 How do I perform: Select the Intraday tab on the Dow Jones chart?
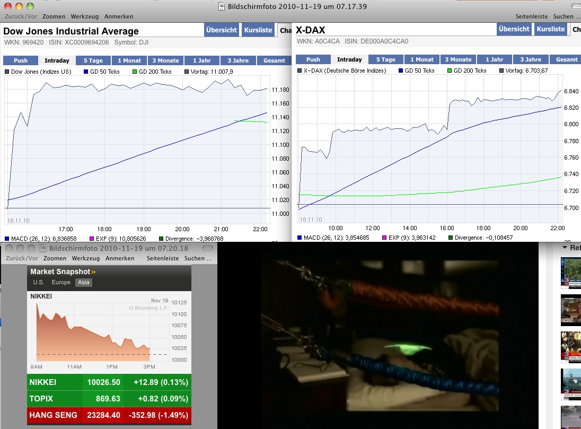click(57, 60)
